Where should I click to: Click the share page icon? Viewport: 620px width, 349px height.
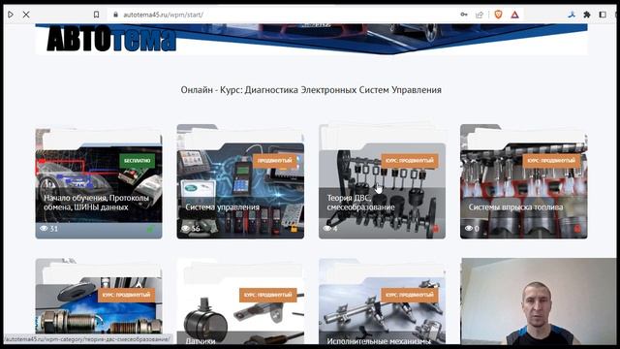click(x=480, y=15)
